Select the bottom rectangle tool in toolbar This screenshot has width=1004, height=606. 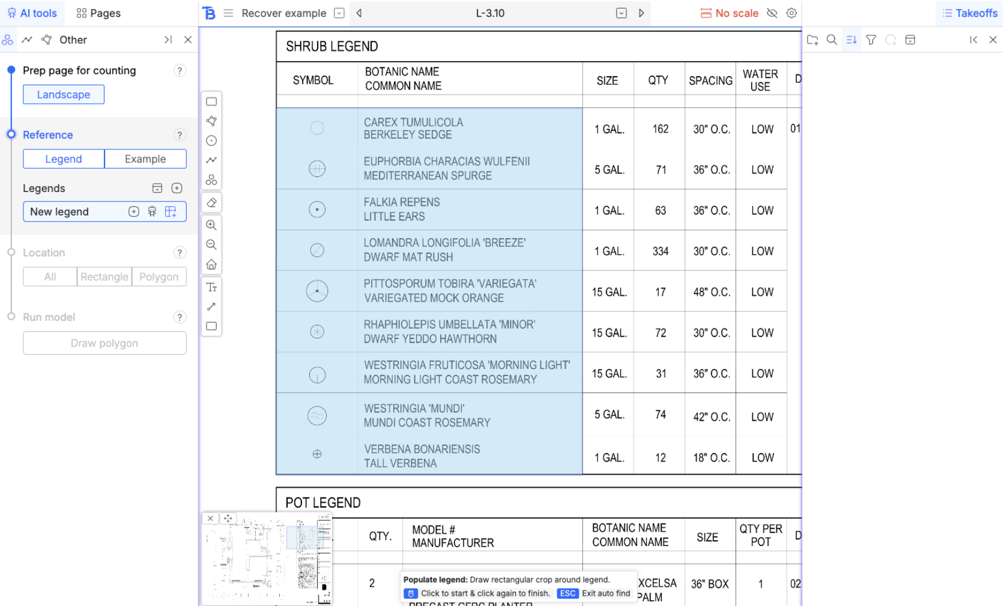[211, 326]
